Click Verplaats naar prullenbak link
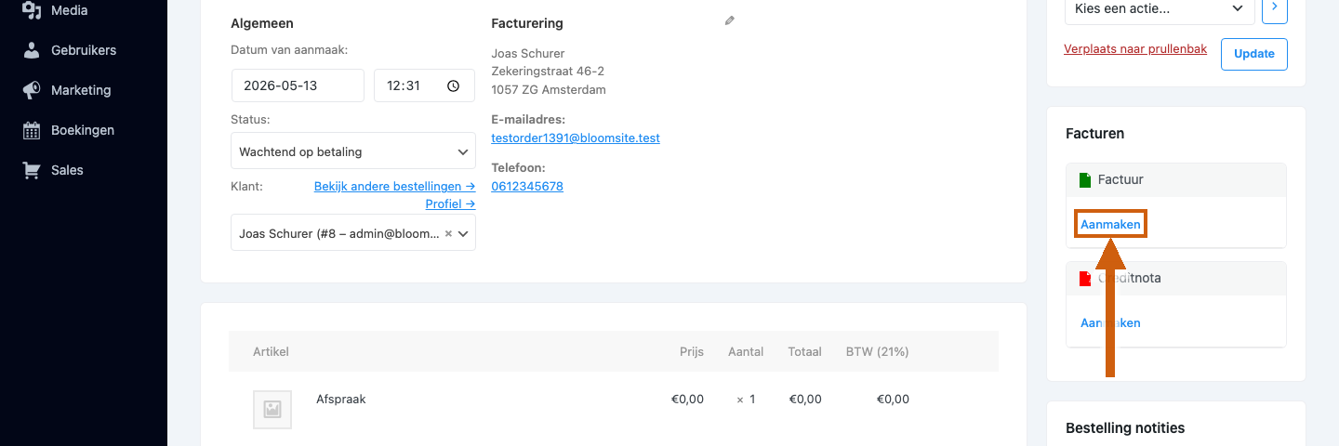Viewport: 1339px width, 446px height. point(1135,49)
